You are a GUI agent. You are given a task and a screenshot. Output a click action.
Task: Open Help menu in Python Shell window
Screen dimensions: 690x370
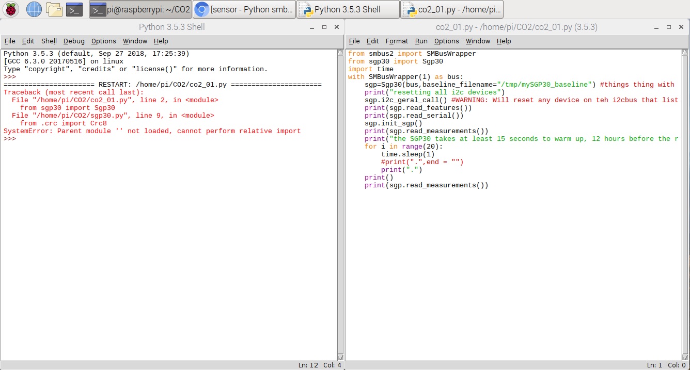161,41
